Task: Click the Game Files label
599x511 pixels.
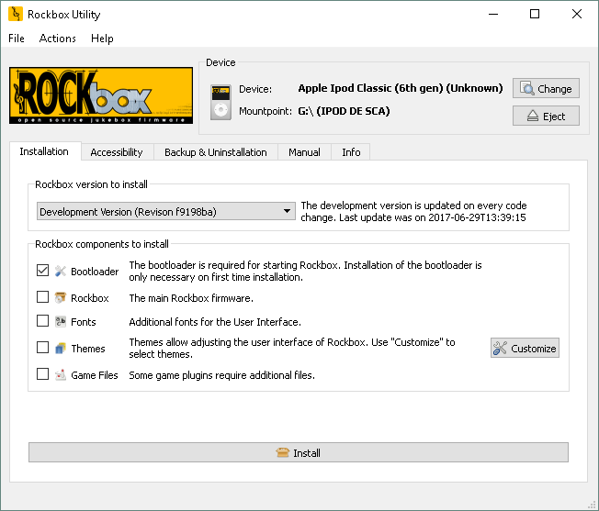Action: [x=95, y=375]
